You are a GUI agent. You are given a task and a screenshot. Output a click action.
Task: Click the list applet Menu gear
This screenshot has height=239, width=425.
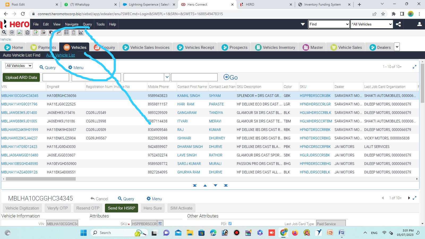click(76, 67)
